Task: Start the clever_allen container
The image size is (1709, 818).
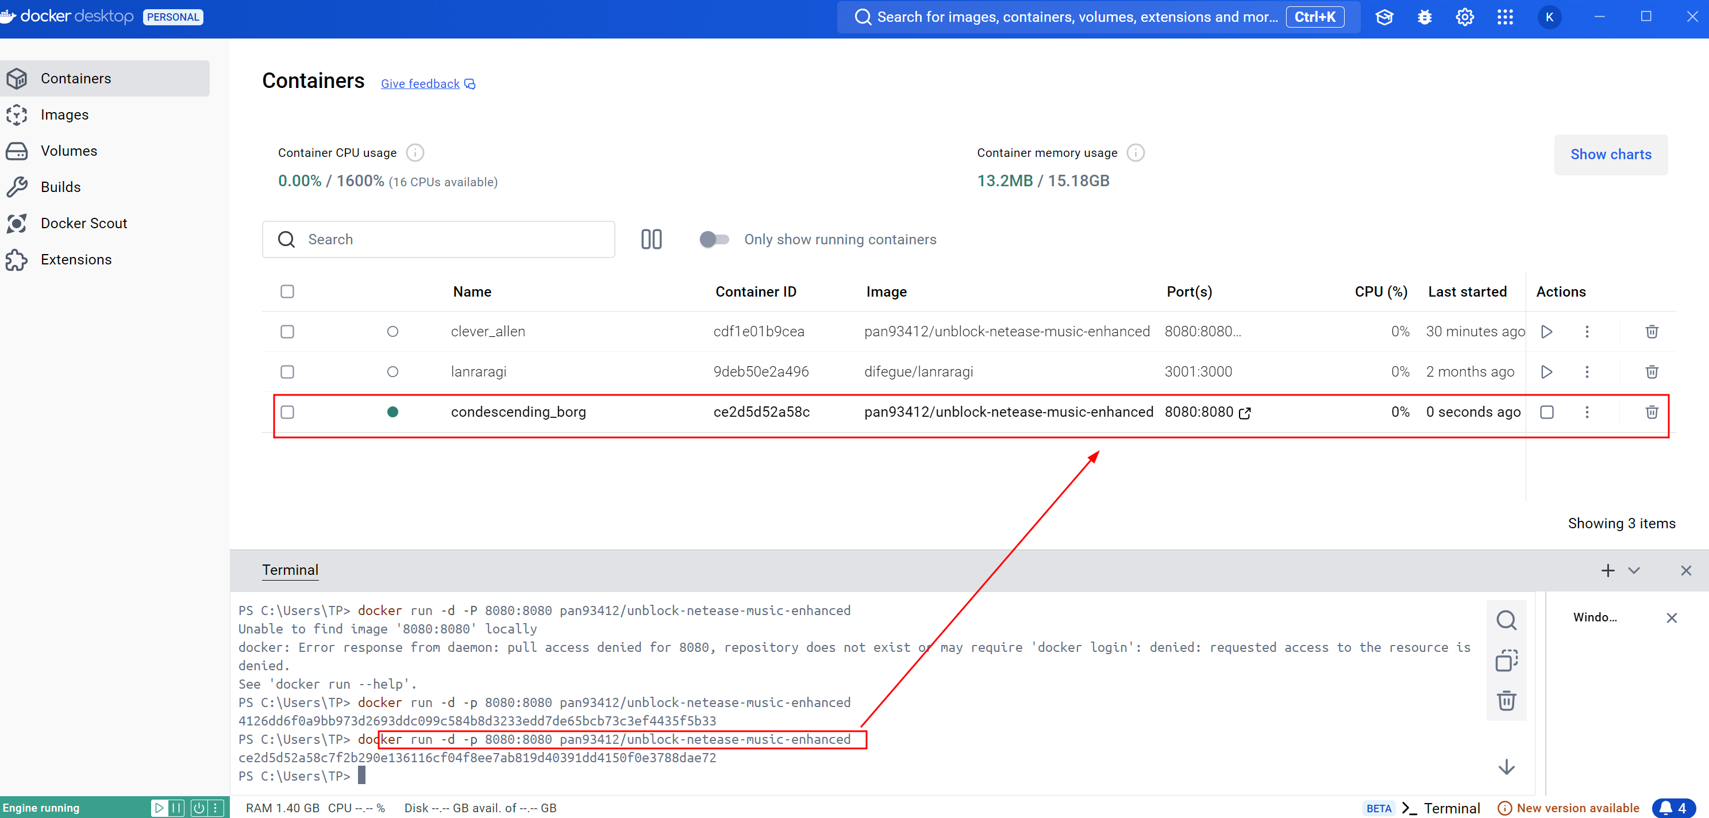Action: point(1546,332)
